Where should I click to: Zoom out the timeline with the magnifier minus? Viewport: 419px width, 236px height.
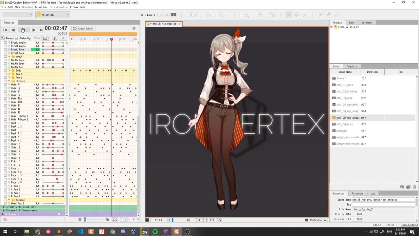tap(80, 220)
